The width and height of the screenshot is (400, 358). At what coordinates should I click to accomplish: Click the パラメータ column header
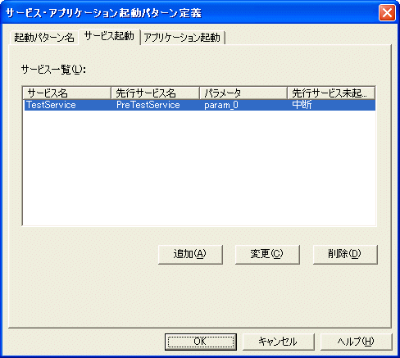tap(243, 93)
